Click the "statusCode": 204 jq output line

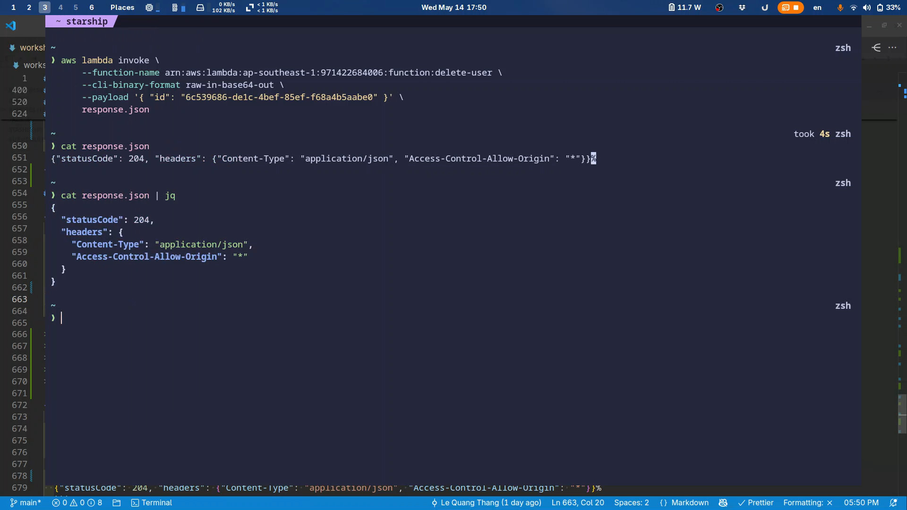(107, 220)
